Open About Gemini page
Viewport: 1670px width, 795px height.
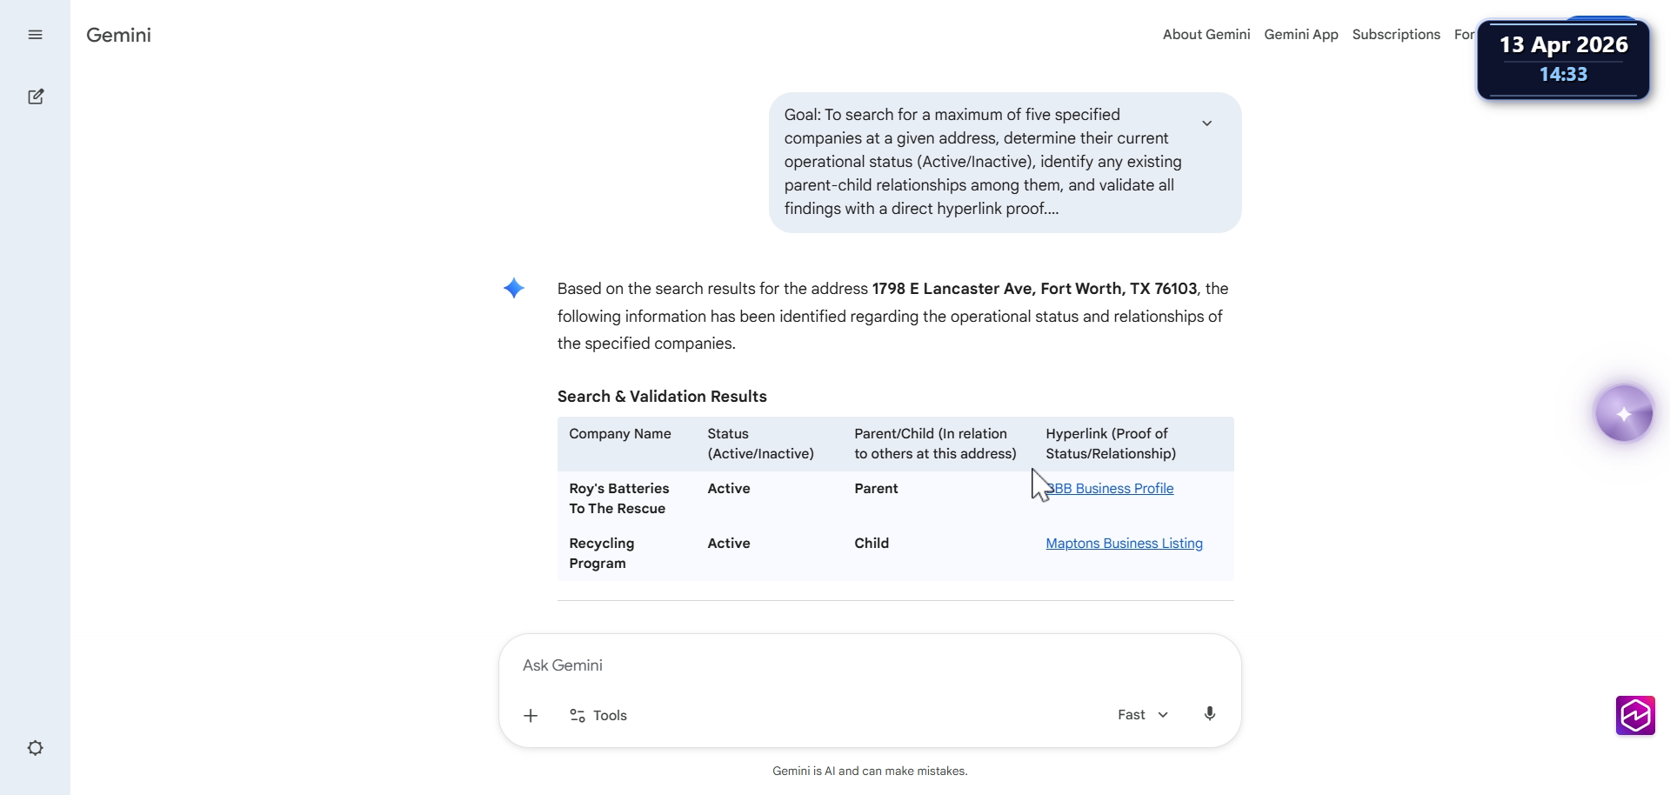click(x=1206, y=35)
